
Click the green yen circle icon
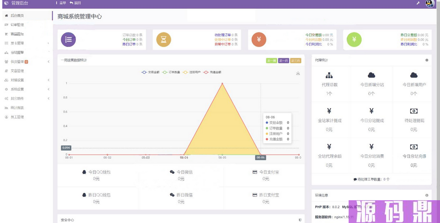point(354,40)
